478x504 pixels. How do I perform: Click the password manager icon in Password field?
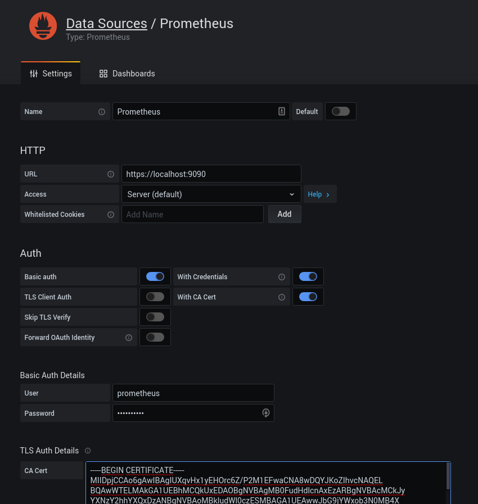265,413
